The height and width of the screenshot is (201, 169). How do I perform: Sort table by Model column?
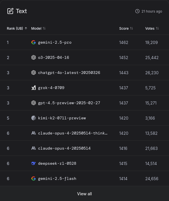click(x=44, y=28)
